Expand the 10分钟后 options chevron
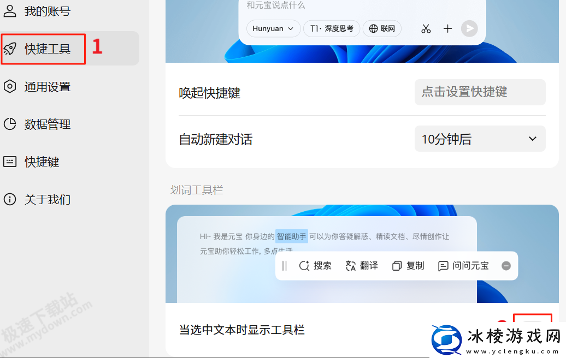This screenshot has height=358, width=566. pos(532,139)
